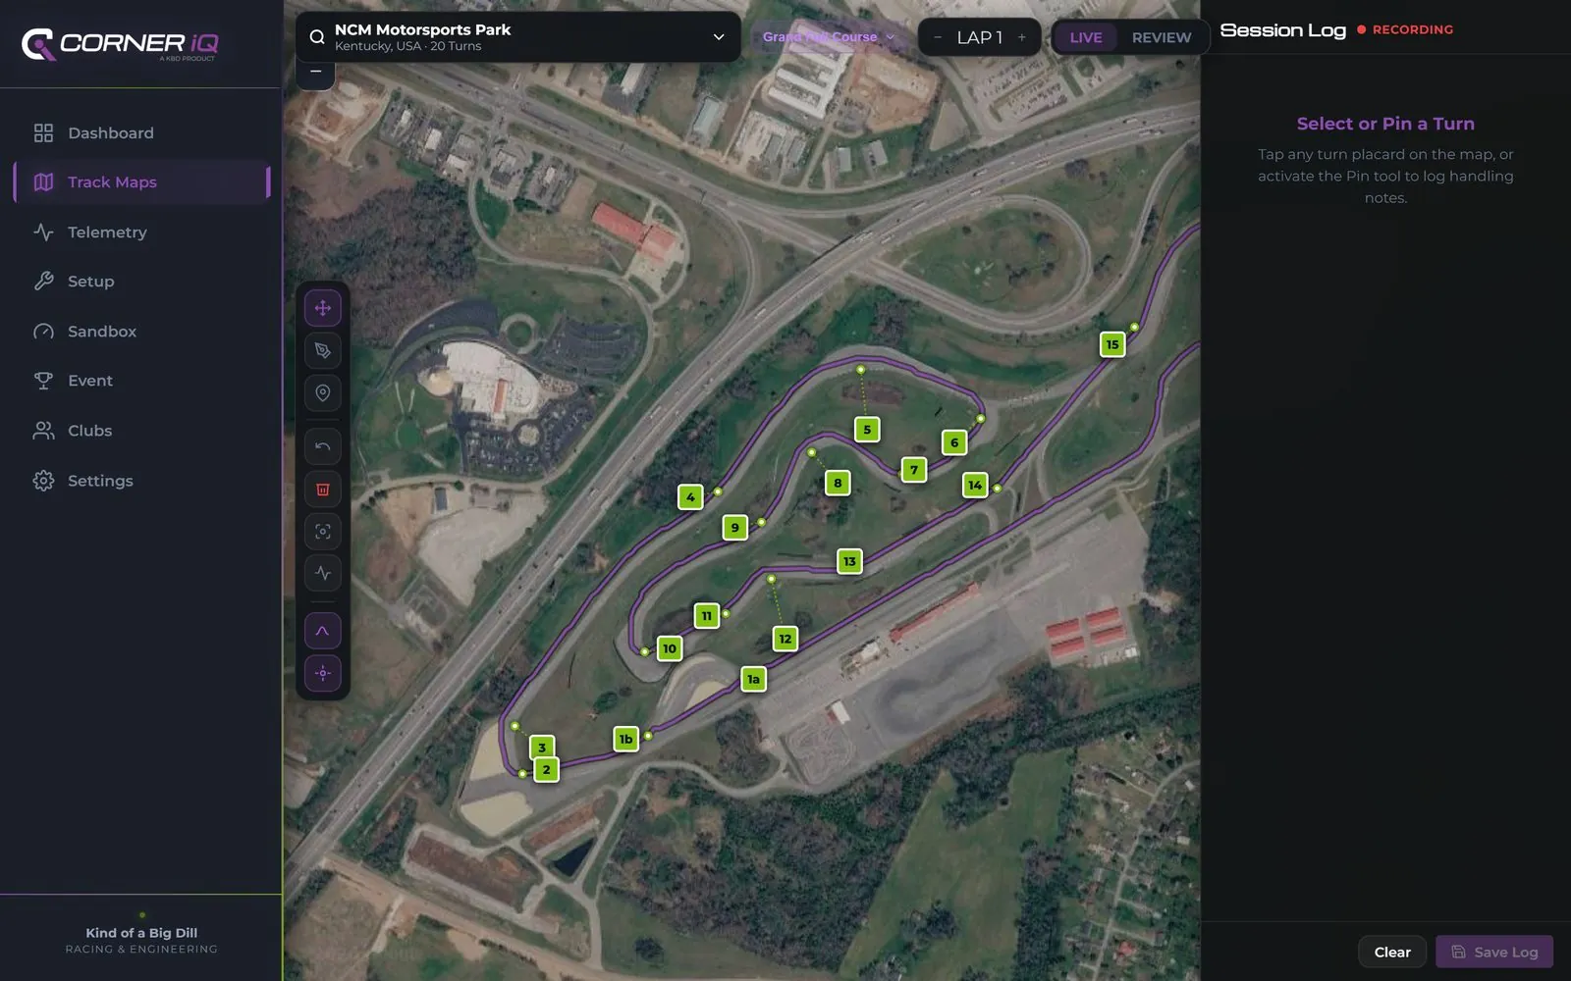The image size is (1571, 981).
Task: Decrease the lap number
Action: click(x=938, y=37)
